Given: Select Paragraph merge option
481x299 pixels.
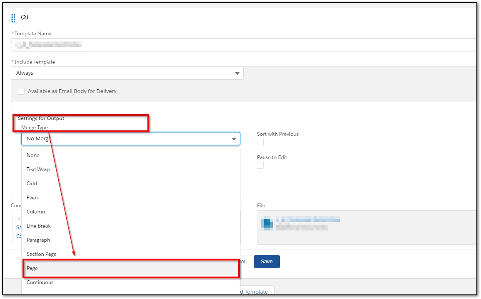Looking at the screenshot, I should point(131,240).
